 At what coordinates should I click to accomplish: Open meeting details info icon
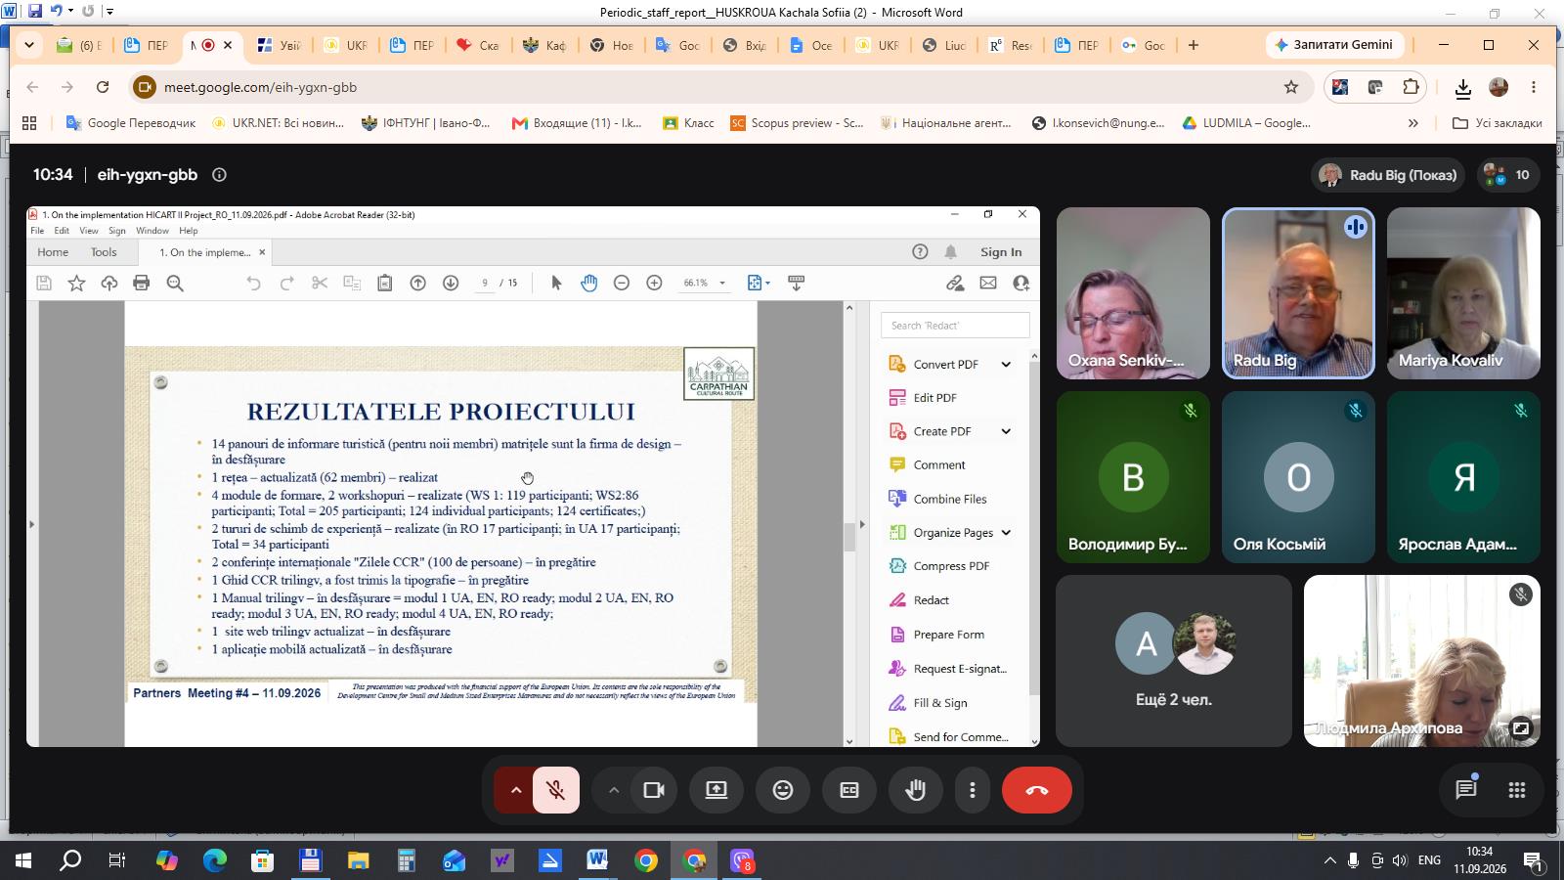[220, 175]
